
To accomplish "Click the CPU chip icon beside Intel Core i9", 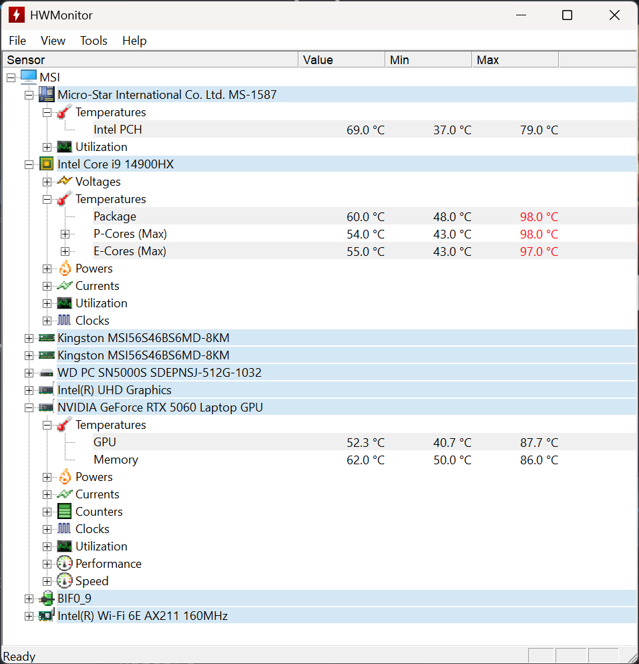I will point(47,164).
